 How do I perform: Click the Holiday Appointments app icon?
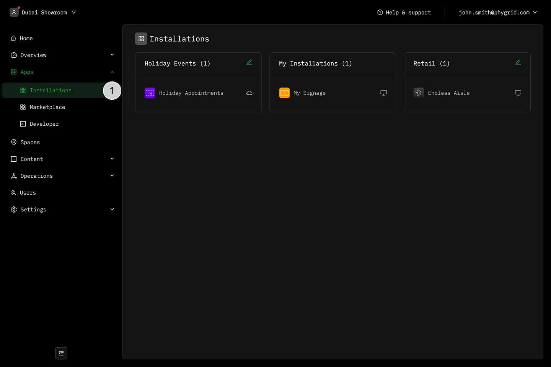150,93
